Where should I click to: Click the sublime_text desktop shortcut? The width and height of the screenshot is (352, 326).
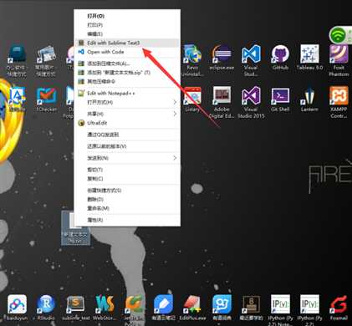pyautogui.click(x=76, y=308)
